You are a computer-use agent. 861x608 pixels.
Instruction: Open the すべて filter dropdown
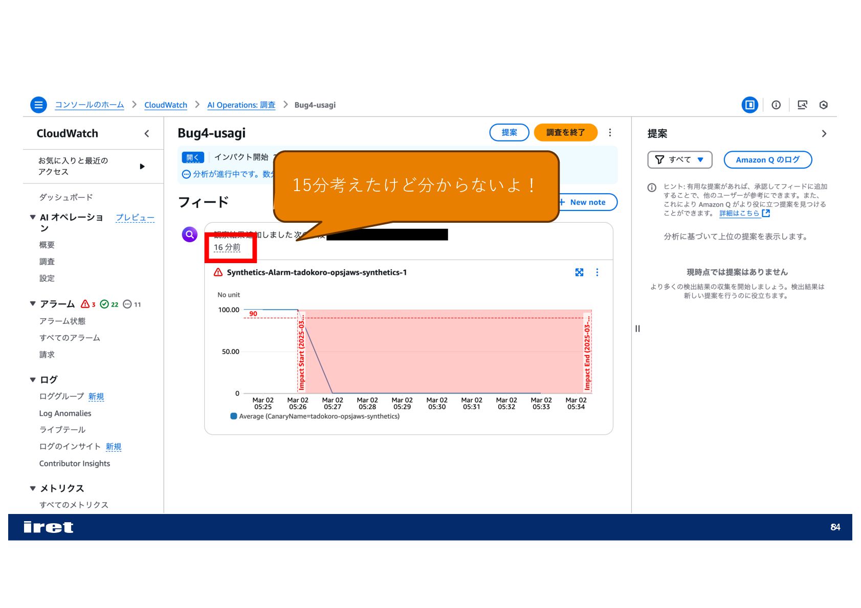tap(680, 160)
